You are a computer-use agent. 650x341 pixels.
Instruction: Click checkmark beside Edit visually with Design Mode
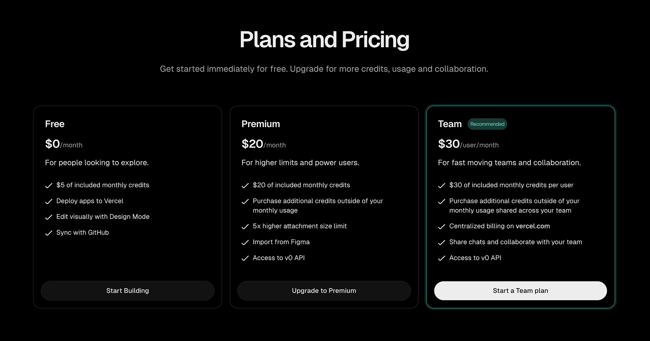49,217
